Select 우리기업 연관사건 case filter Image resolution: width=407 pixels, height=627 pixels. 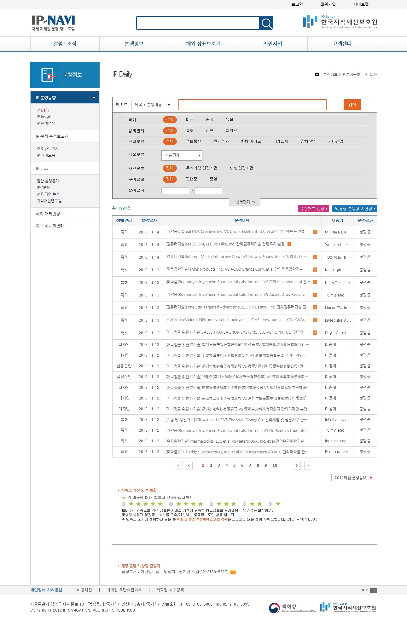tap(201, 168)
